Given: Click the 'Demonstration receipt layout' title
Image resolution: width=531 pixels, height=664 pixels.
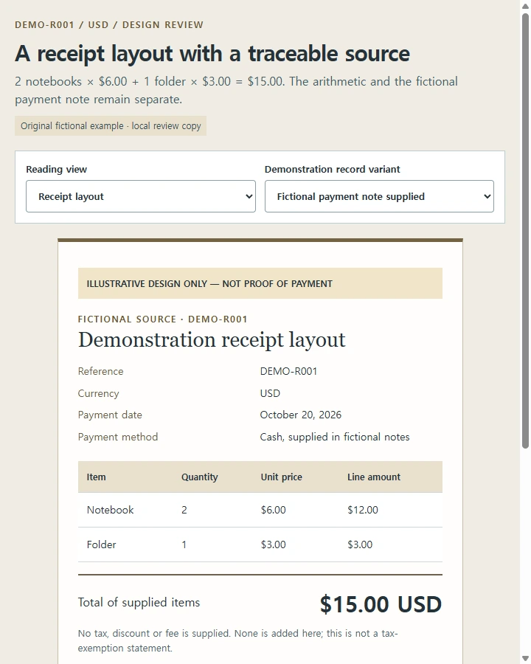Looking at the screenshot, I should (212, 340).
